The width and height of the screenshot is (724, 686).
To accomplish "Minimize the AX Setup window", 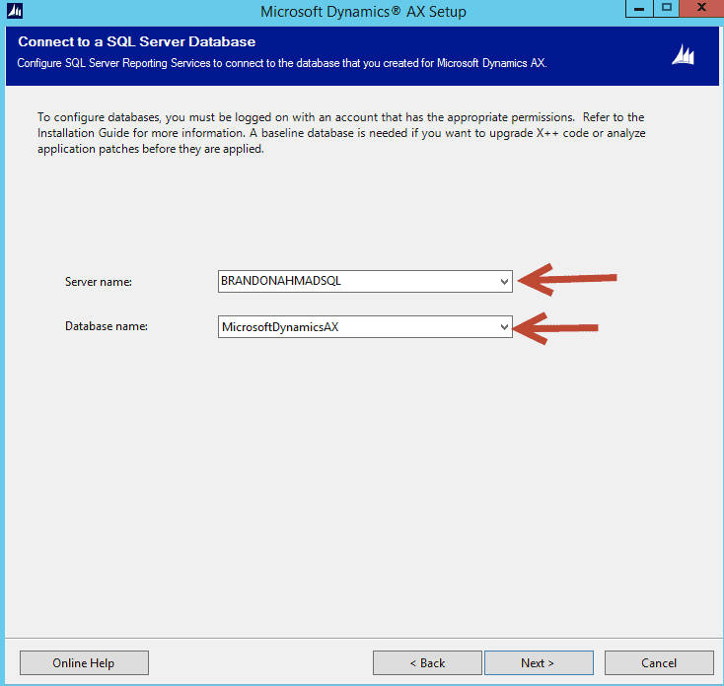I will click(639, 8).
